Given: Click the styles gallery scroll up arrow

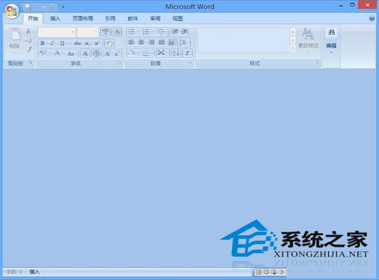Looking at the screenshot, I should [293, 32].
